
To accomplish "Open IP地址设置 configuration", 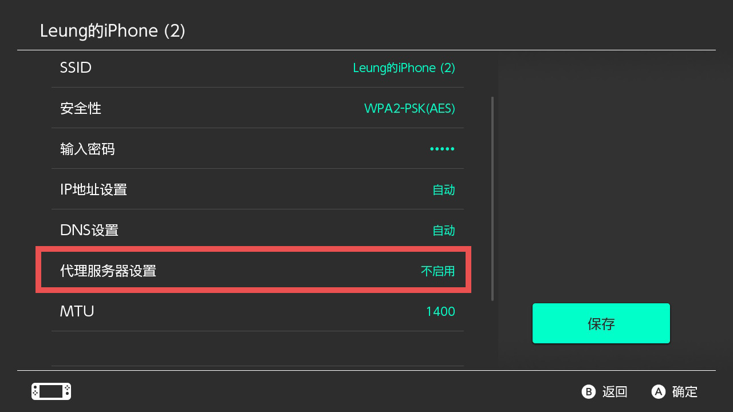I will [258, 189].
